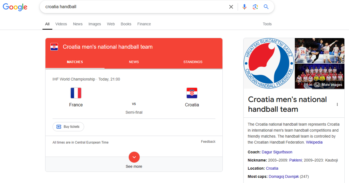Open the Wikipedia link in description
Image resolution: width=349 pixels, height=183 pixels.
[314, 142]
